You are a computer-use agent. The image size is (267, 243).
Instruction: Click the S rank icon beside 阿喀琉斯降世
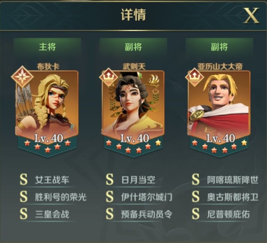(196, 180)
